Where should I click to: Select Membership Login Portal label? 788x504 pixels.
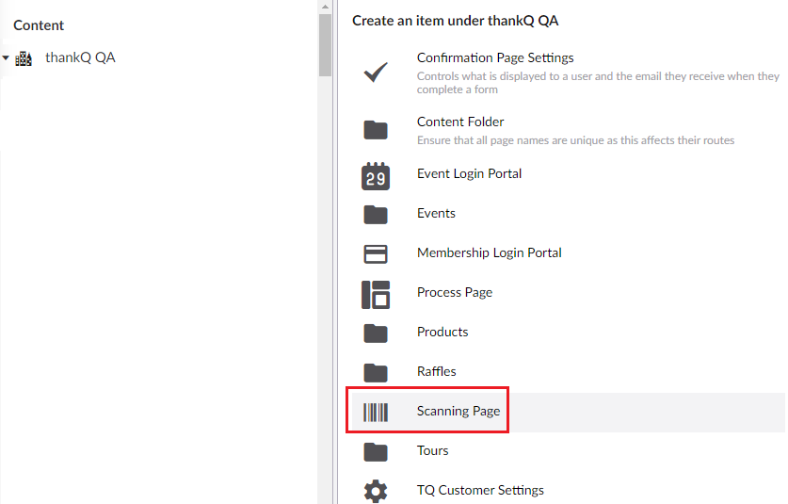point(489,252)
